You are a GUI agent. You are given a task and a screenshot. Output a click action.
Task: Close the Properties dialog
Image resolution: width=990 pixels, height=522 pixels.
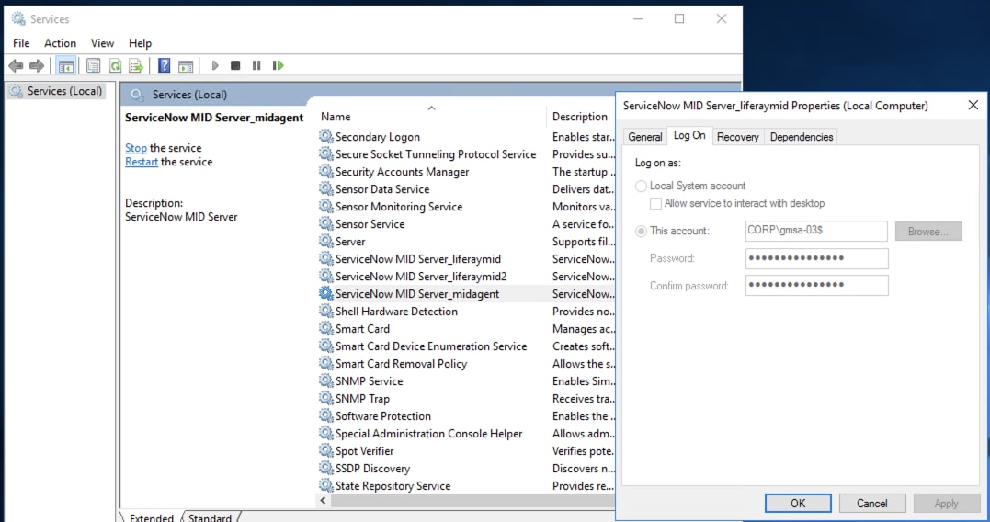(x=973, y=106)
